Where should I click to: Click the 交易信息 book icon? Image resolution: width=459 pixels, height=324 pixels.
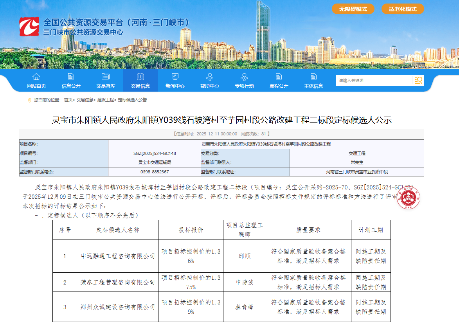tap(140, 77)
